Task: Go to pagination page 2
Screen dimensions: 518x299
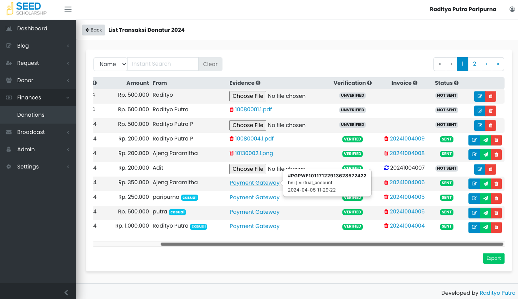Action: click(x=475, y=64)
